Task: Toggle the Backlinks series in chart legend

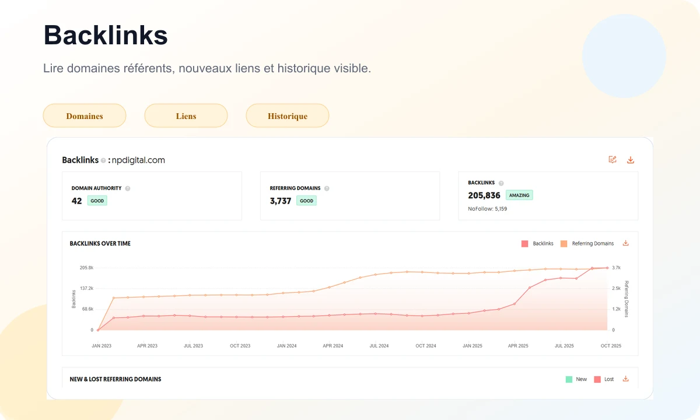Action: (x=537, y=243)
